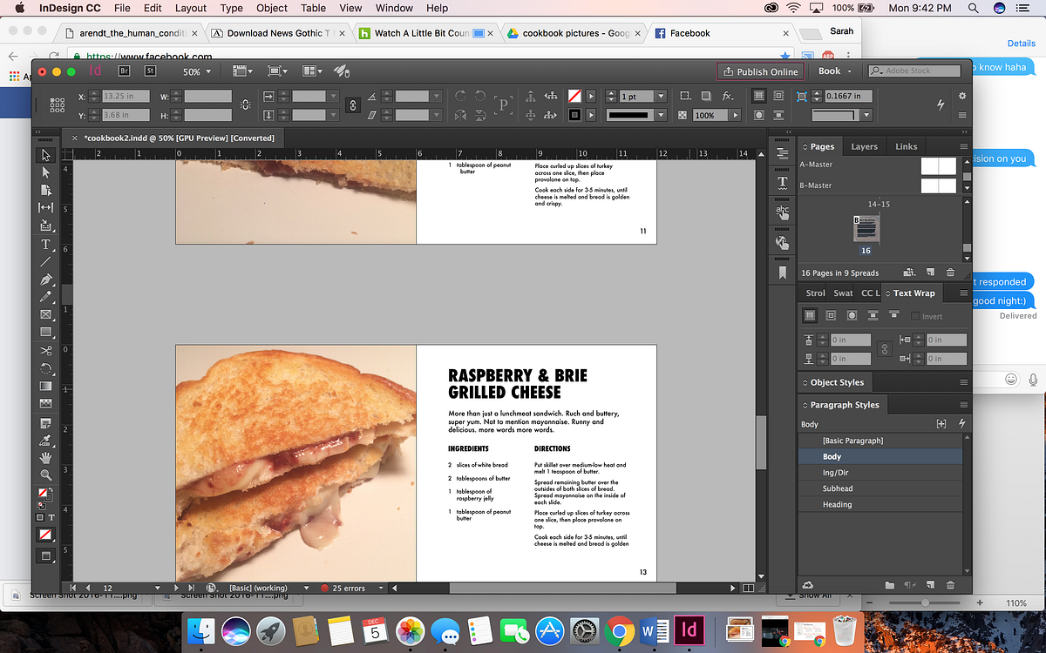Create a new paragraph style
Screen dimensions: 1046x653
coord(930,586)
